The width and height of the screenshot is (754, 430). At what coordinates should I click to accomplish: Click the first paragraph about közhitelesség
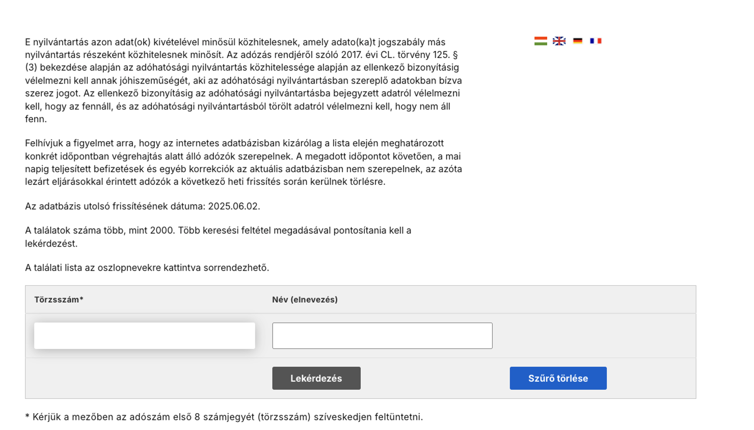[244, 80]
